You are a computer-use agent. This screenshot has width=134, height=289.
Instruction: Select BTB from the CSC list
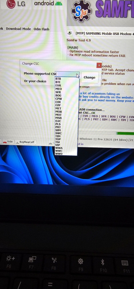[58, 79]
